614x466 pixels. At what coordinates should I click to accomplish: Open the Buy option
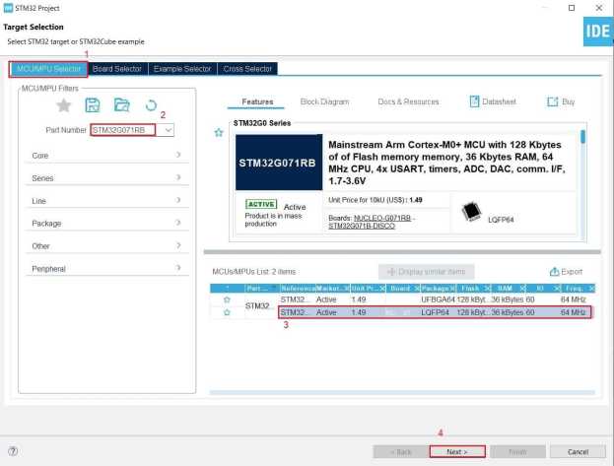tap(561, 101)
